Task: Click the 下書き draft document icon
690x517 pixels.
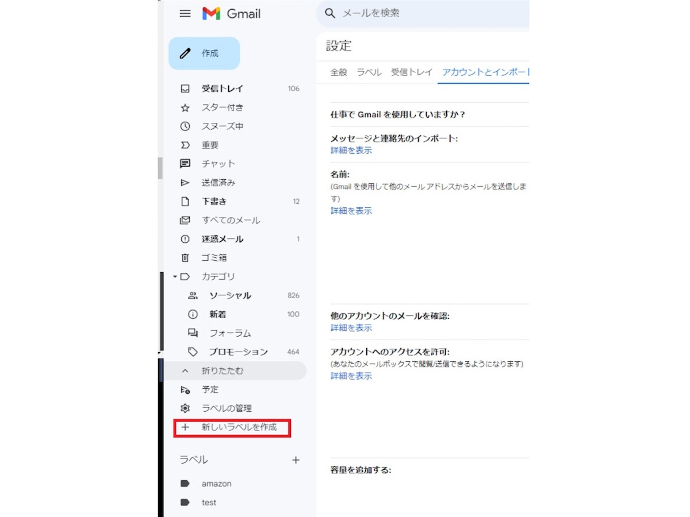Action: (x=185, y=202)
